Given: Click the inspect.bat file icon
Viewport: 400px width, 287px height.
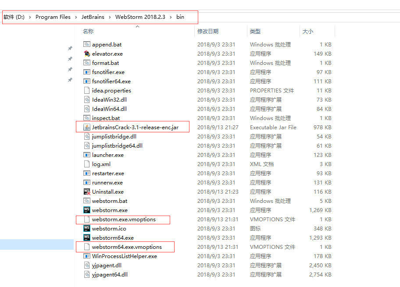Looking at the screenshot, I should (87, 118).
